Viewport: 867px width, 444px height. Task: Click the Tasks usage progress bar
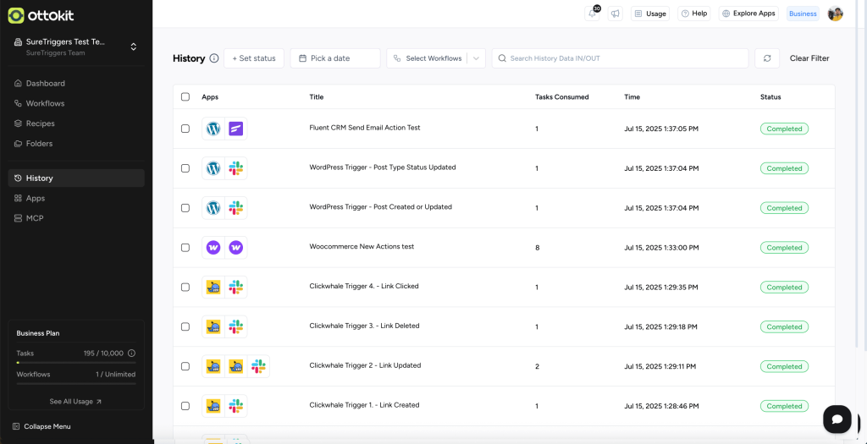[x=76, y=362]
